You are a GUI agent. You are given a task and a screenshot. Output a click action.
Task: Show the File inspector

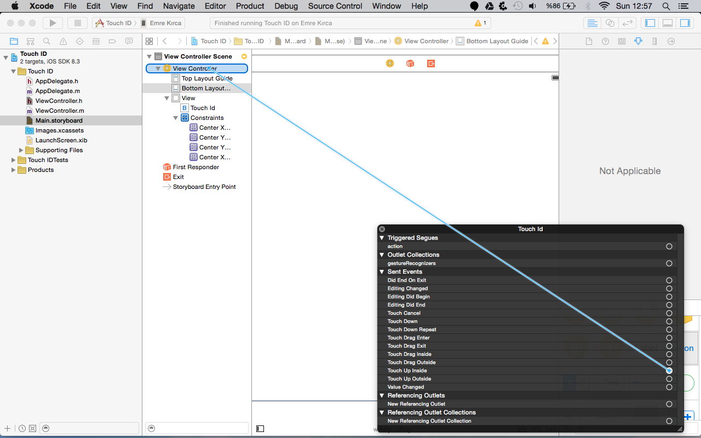point(589,41)
